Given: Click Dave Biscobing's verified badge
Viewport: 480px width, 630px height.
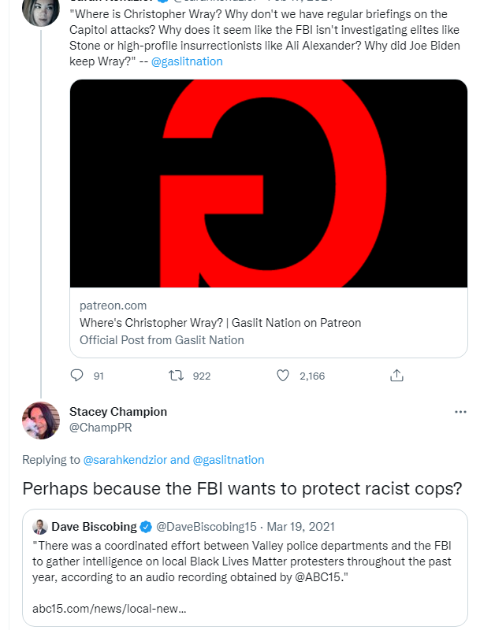Looking at the screenshot, I should pyautogui.click(x=146, y=527).
